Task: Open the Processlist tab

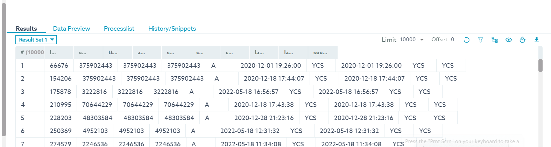Action: pos(119,29)
